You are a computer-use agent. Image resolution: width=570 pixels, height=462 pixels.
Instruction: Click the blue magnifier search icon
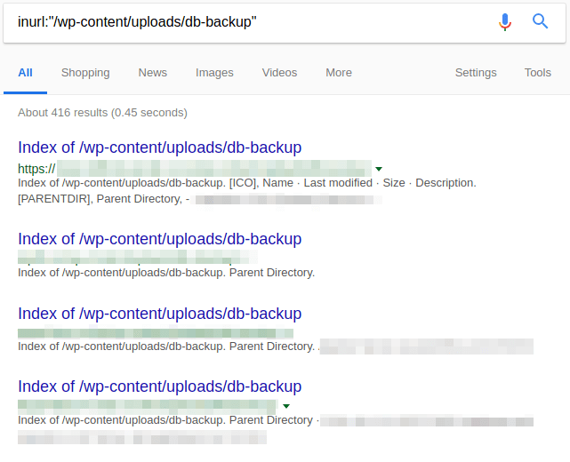[x=541, y=21]
